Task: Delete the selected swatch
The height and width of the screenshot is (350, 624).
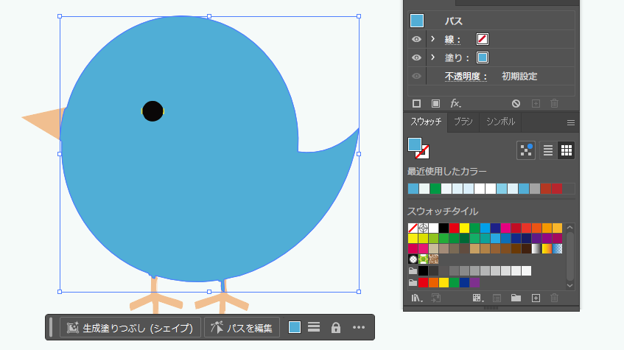Action: [x=554, y=298]
